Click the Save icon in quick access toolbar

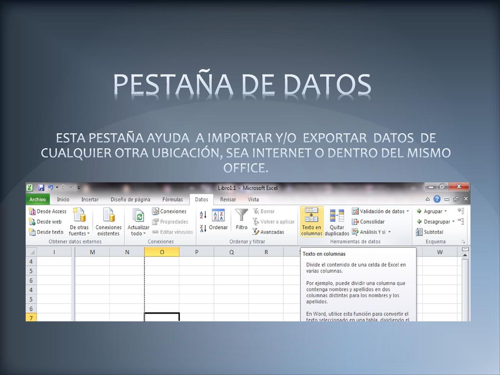pyautogui.click(x=41, y=188)
